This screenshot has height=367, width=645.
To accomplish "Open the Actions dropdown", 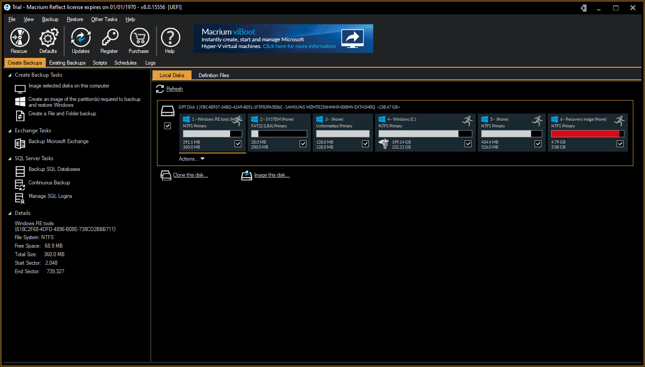I will [191, 158].
